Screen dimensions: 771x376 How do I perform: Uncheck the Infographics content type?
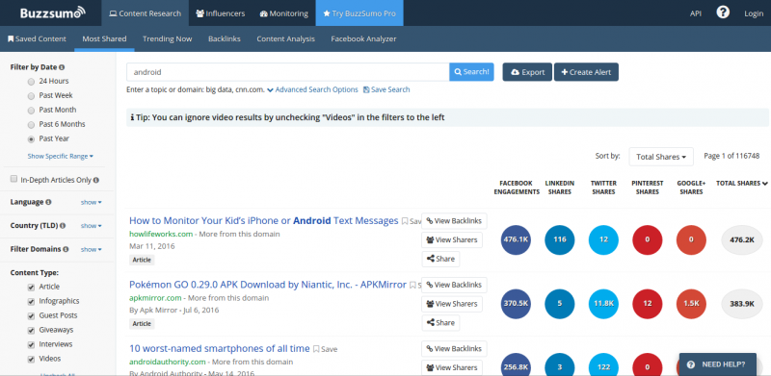click(x=31, y=301)
